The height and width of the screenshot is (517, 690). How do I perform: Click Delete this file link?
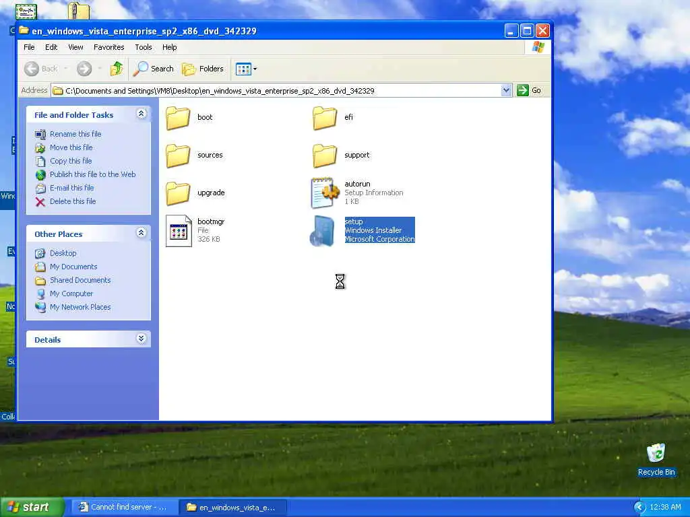pyautogui.click(x=73, y=201)
